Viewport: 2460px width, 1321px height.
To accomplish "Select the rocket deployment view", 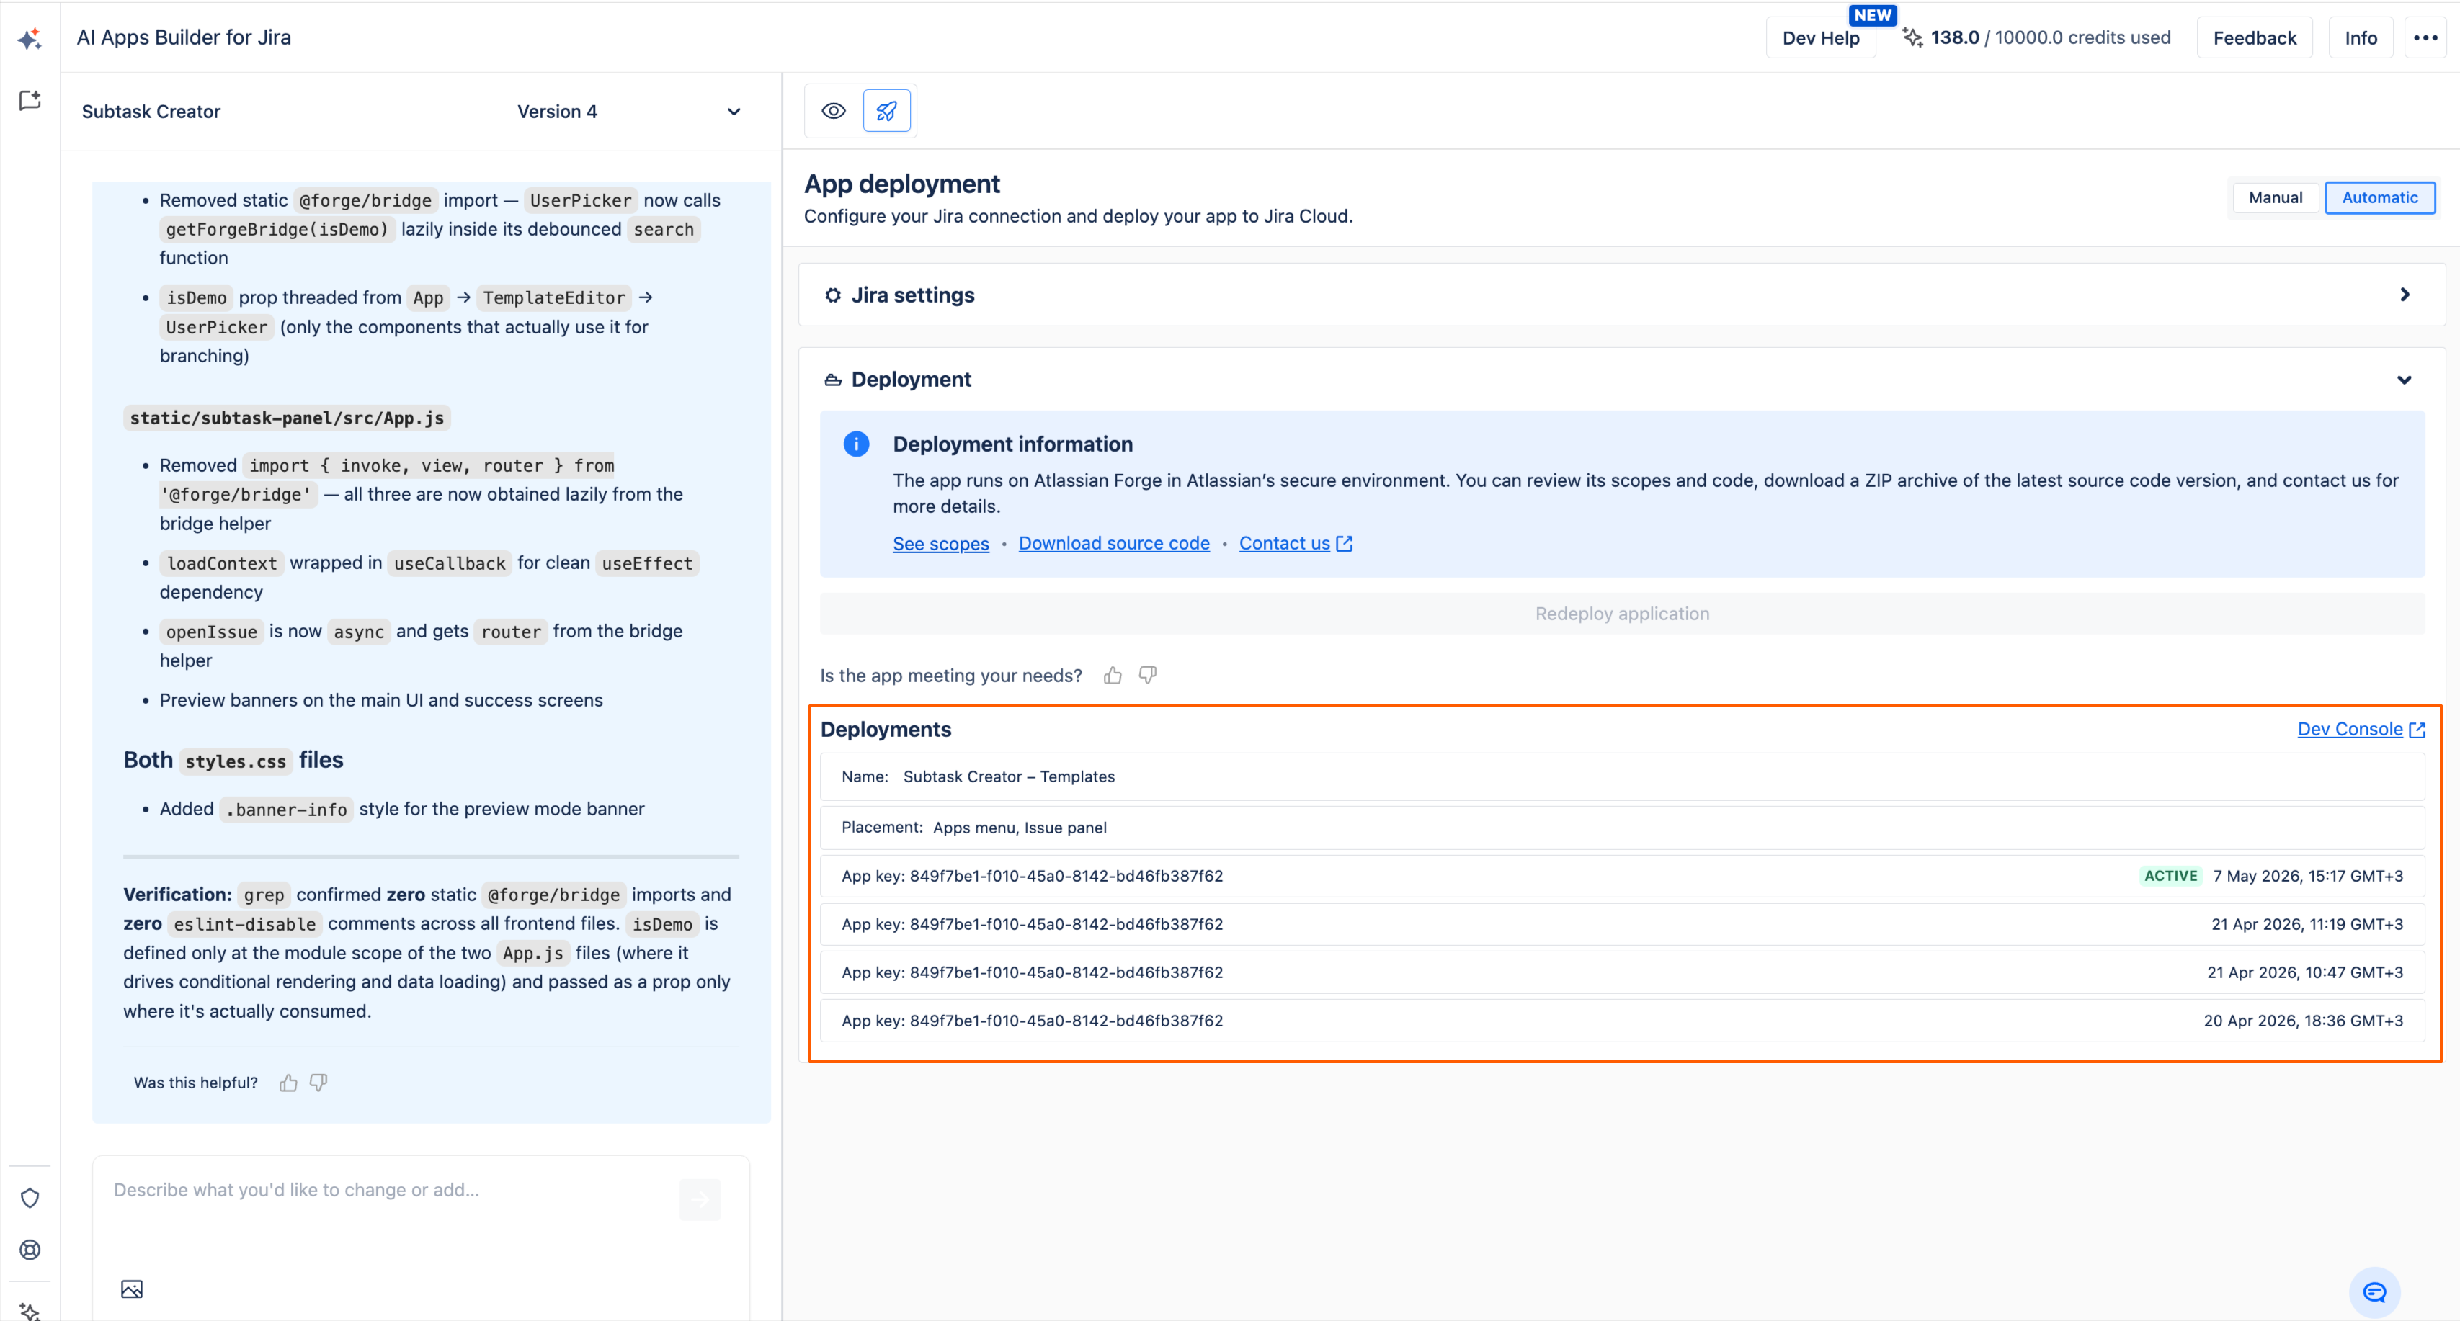I will 886,111.
